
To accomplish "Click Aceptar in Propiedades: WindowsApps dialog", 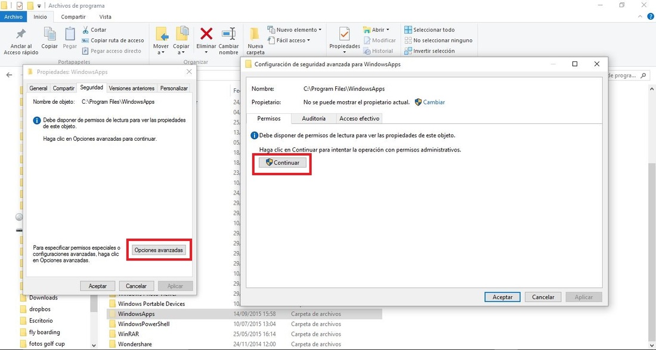I will [x=97, y=286].
